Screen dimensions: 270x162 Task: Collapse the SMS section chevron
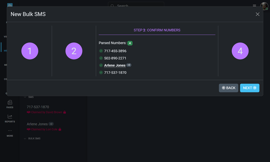25,97
